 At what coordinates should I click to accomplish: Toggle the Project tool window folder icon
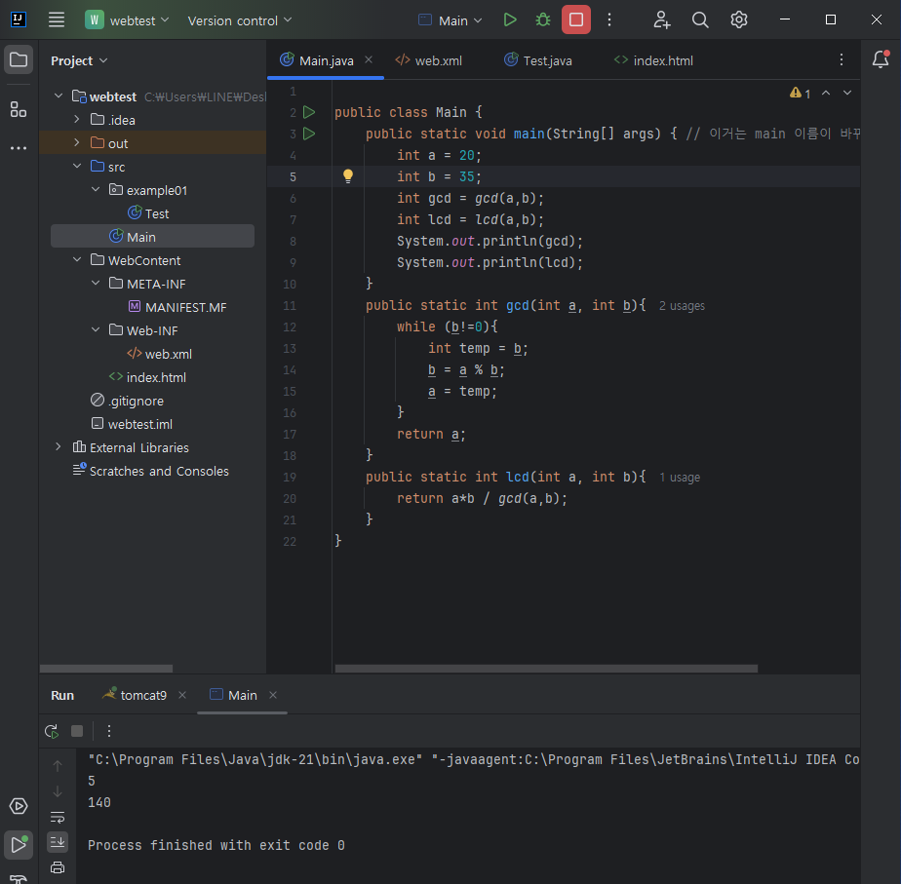[19, 59]
